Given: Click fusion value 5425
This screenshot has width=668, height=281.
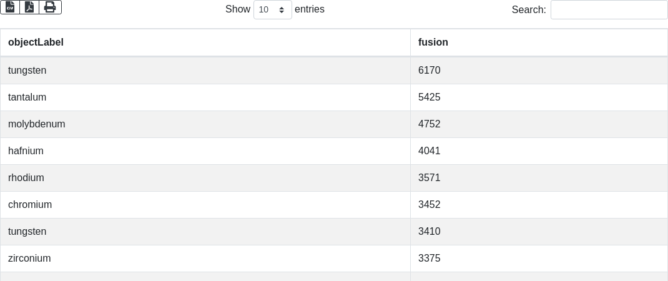Looking at the screenshot, I should click(430, 97).
